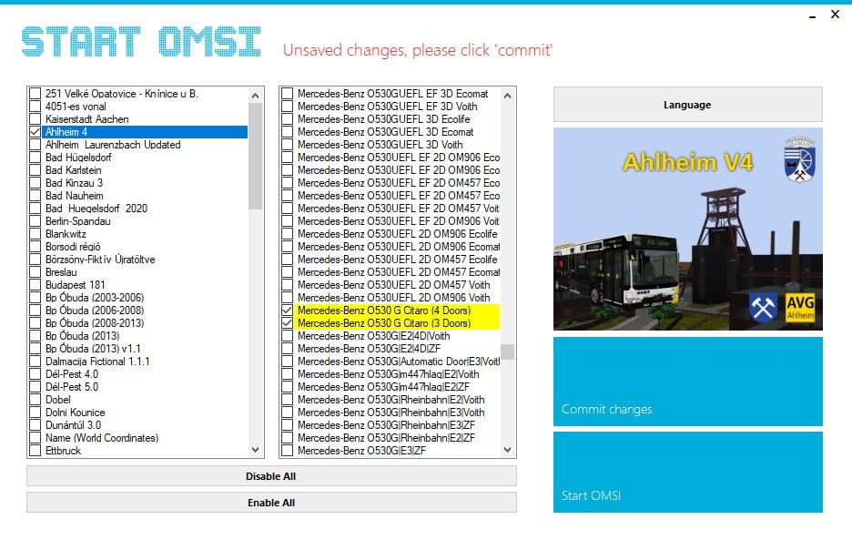Enable the Kaiserstadt Aachen map checkbox
The height and width of the screenshot is (540, 852).
35,119
